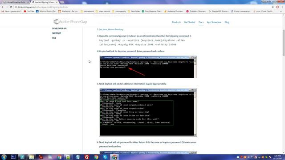Viewport: 285px width, 160px height.
Task: Open Chrome menu three-dot icon
Action: pos(282,7)
